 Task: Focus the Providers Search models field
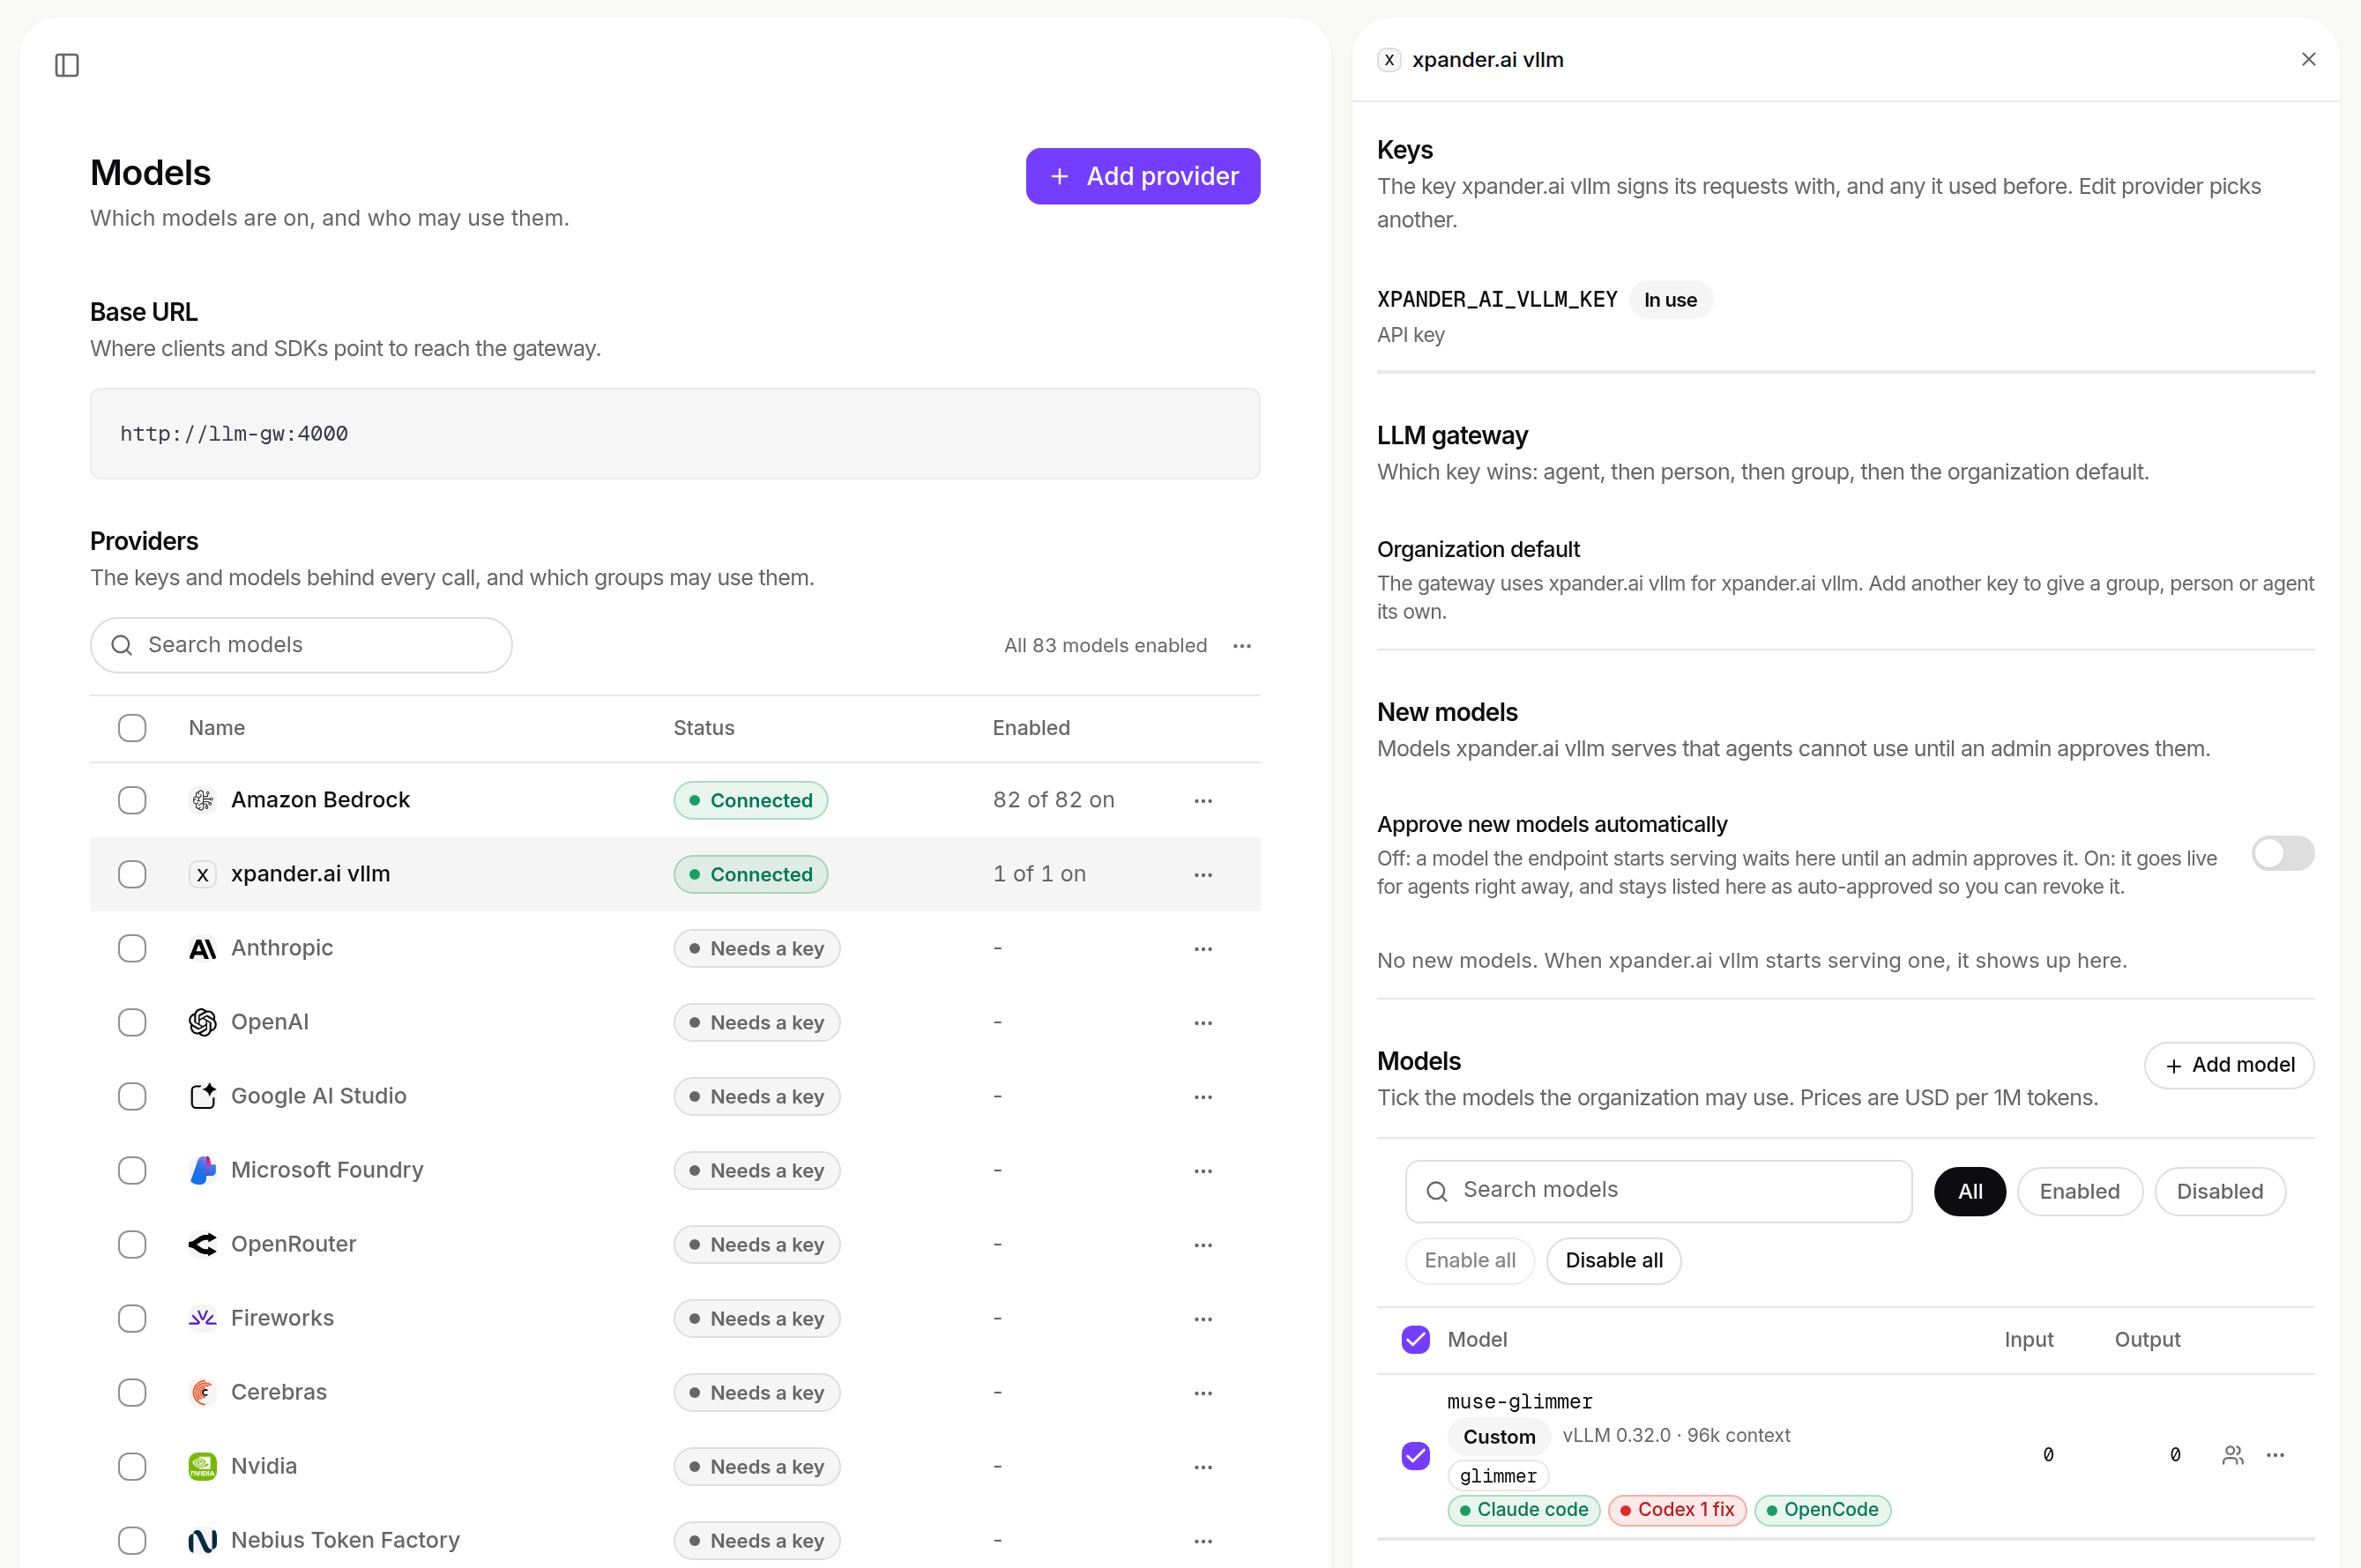tap(301, 645)
